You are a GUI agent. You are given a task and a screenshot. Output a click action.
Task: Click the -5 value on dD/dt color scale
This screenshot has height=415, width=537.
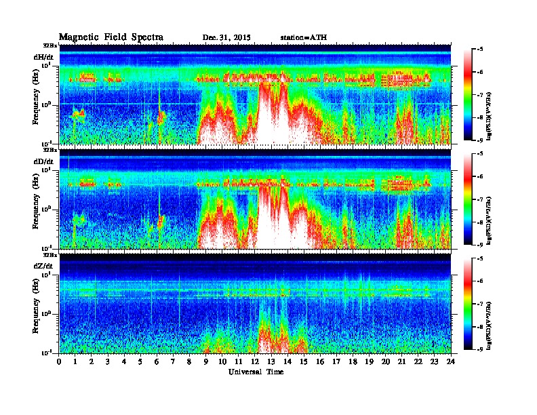480,153
